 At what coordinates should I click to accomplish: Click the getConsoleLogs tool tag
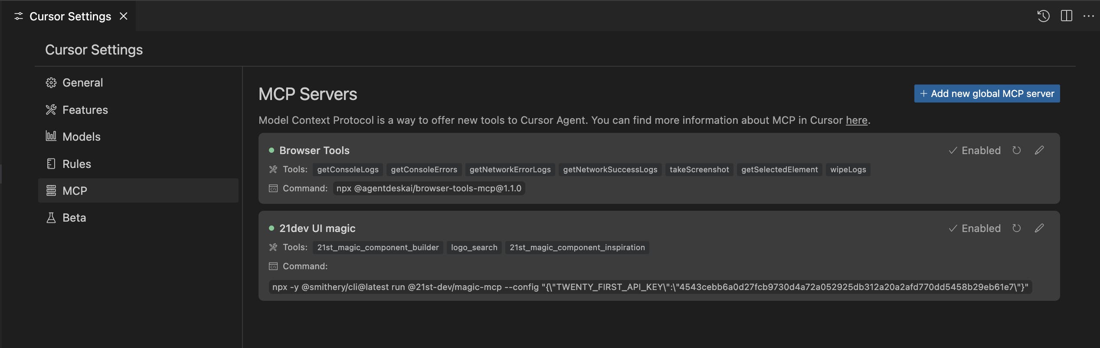(x=347, y=170)
